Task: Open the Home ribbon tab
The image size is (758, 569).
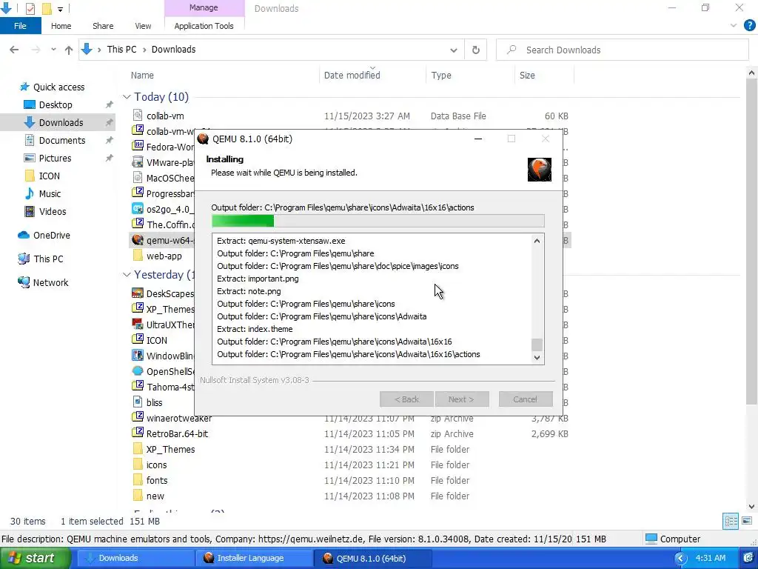Action: pos(61,26)
